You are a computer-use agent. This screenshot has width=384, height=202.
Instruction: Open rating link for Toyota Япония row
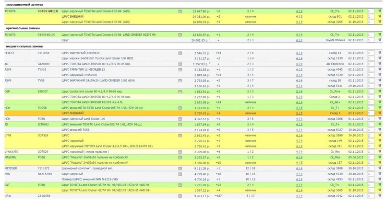point(299,40)
